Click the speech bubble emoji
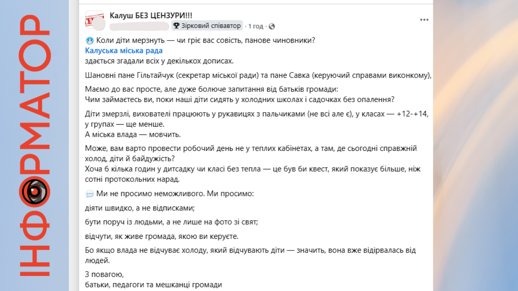518x291 pixels. 89,194
